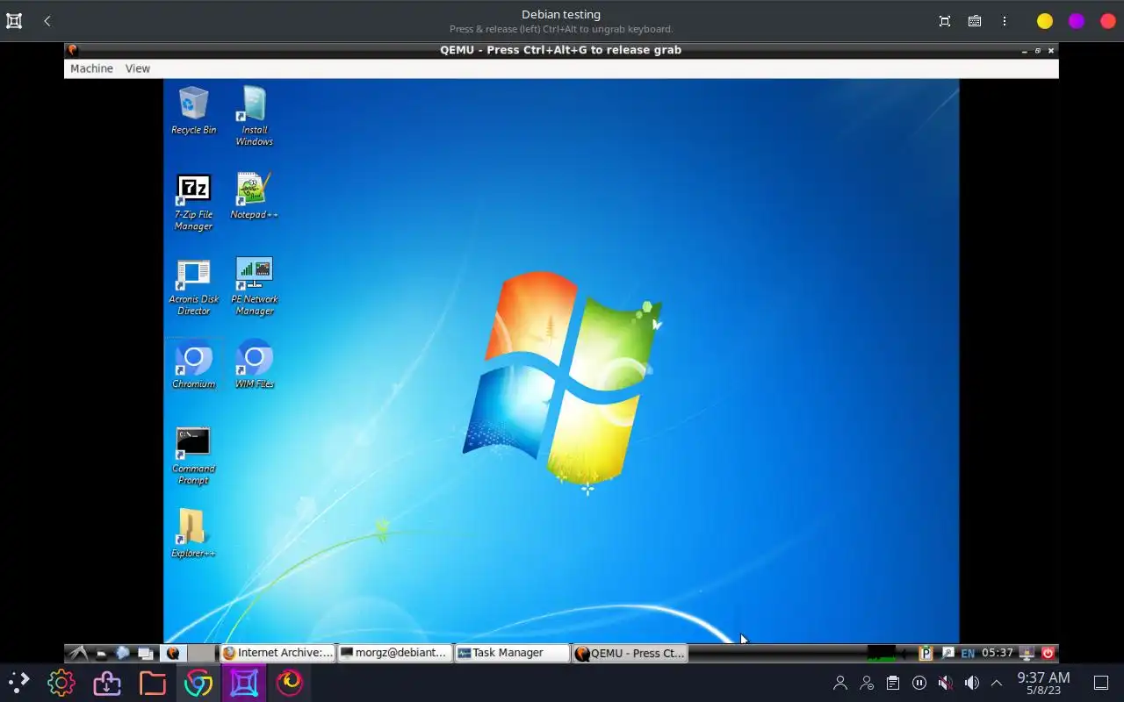
Task: Open the host file manager folder
Action: pyautogui.click(x=152, y=683)
